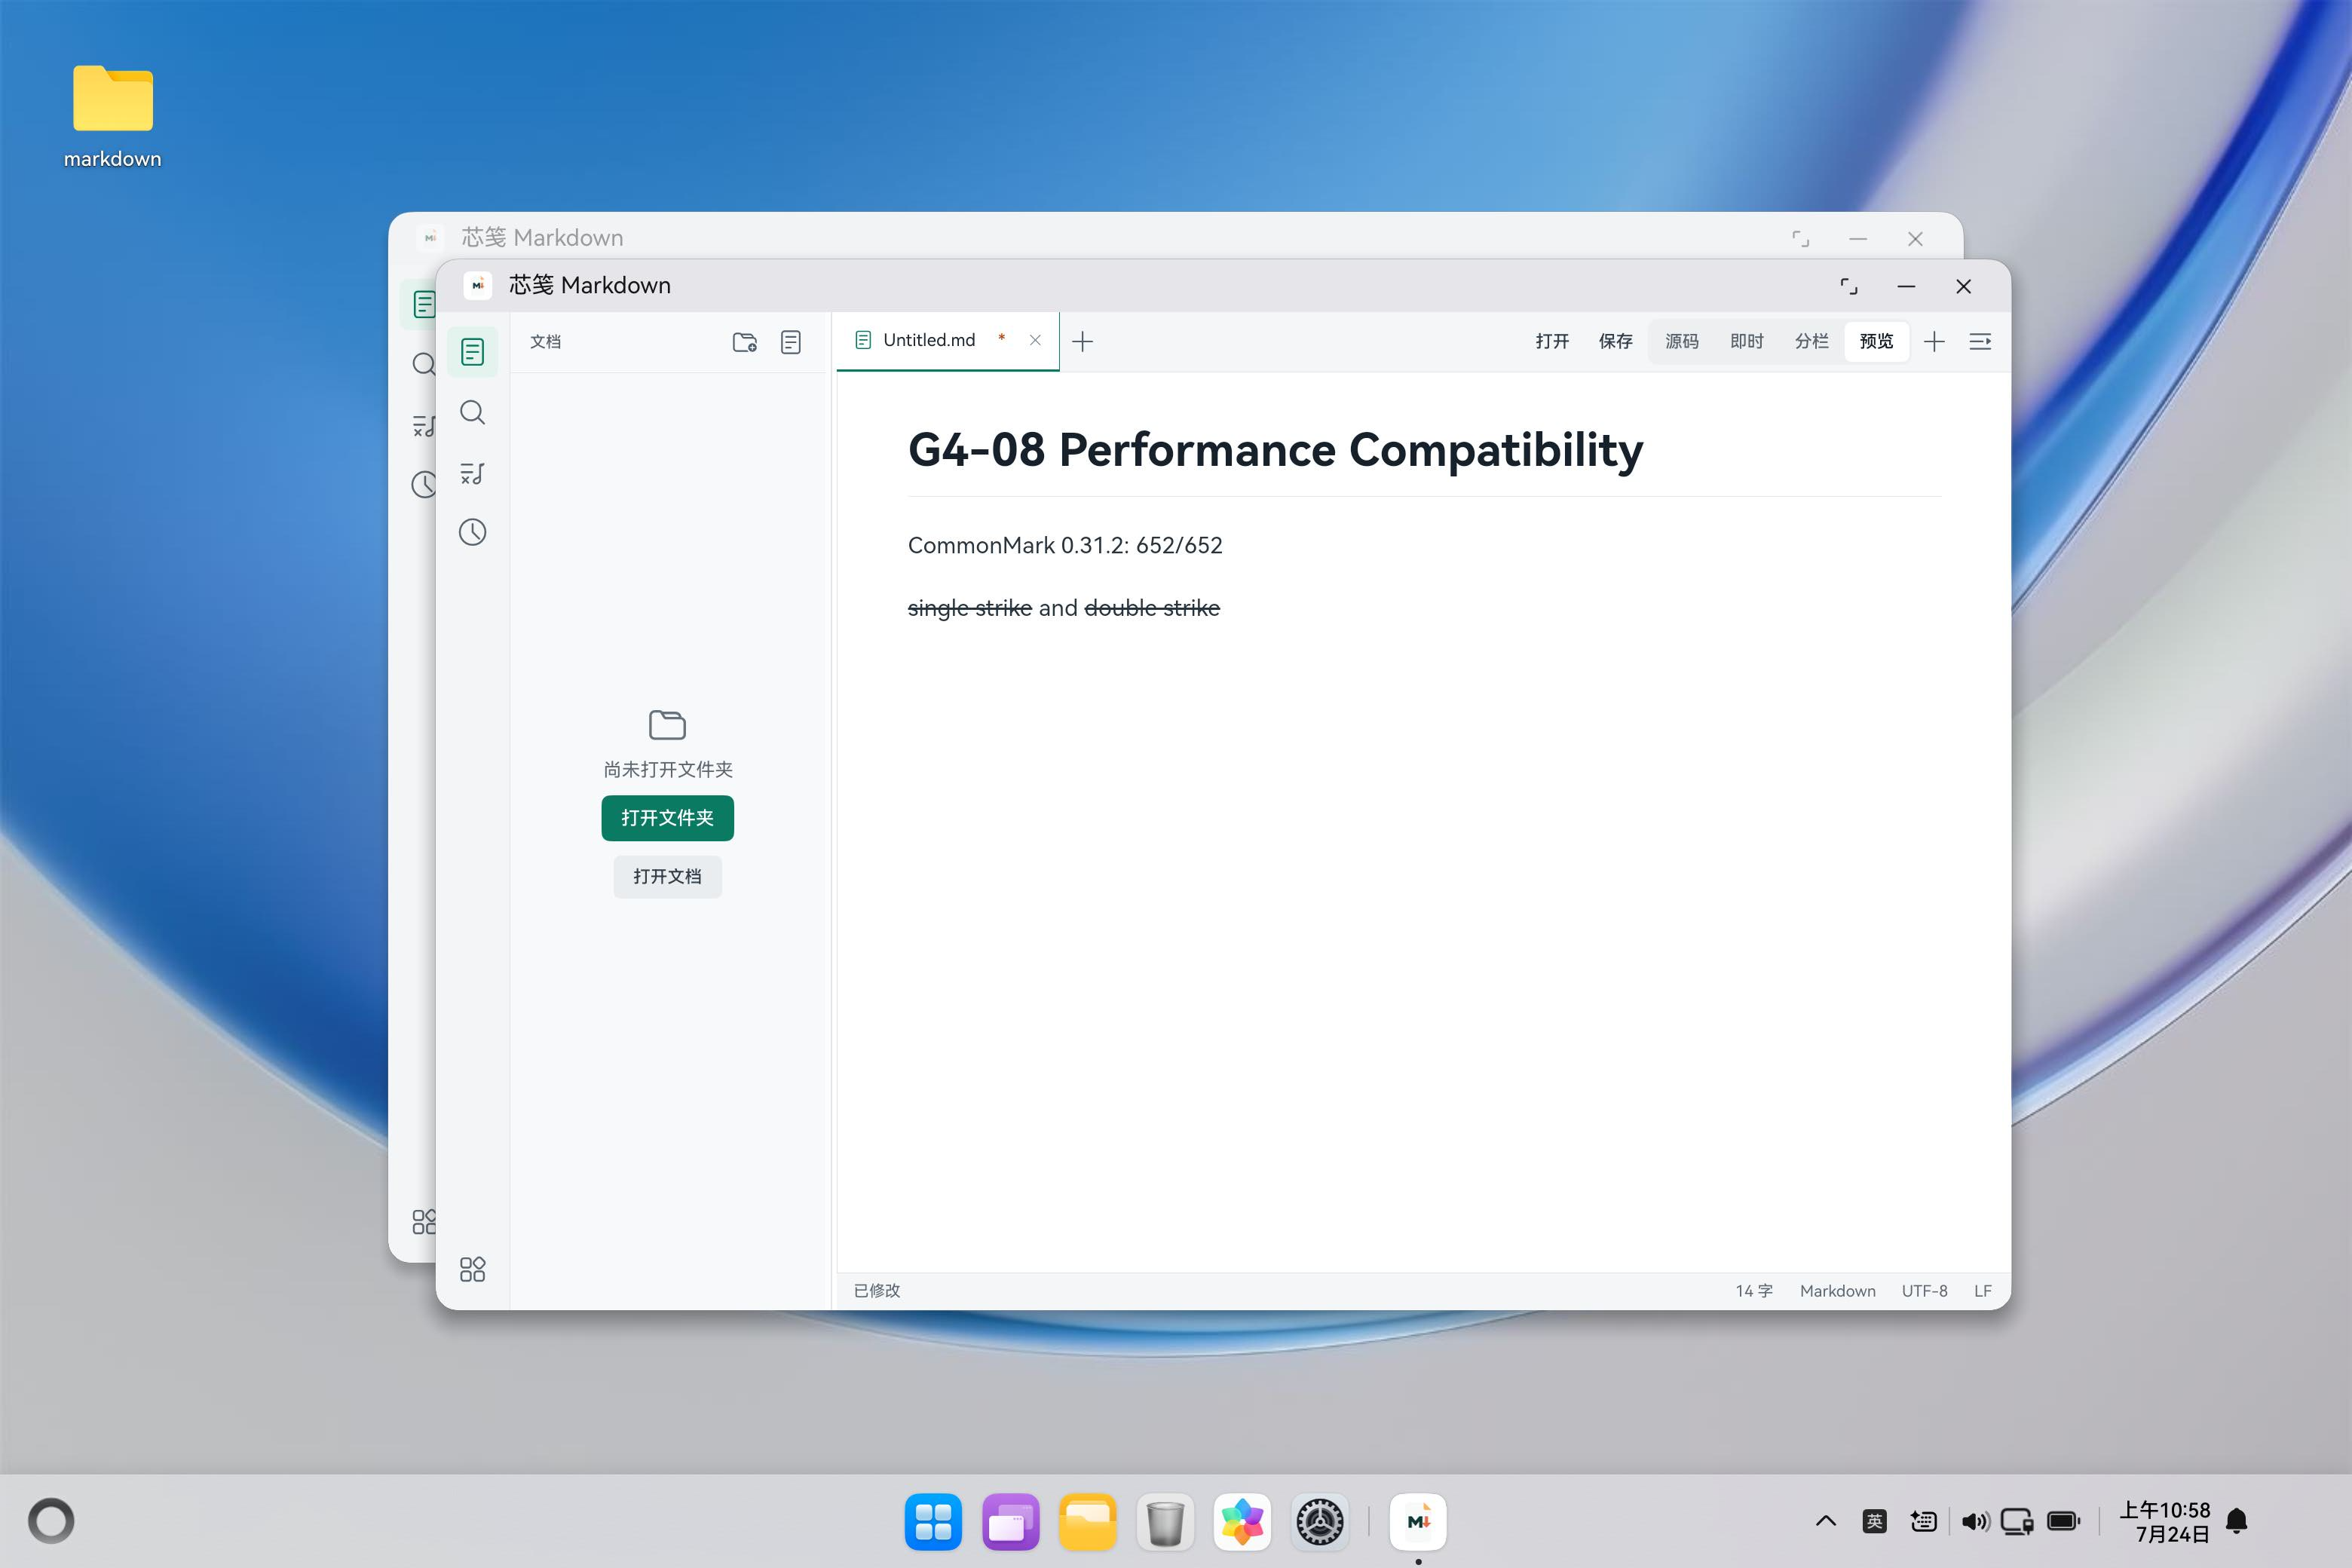This screenshot has width=2352, height=1568.
Task: Click the LF line ending status entry
Action: tap(1982, 1291)
